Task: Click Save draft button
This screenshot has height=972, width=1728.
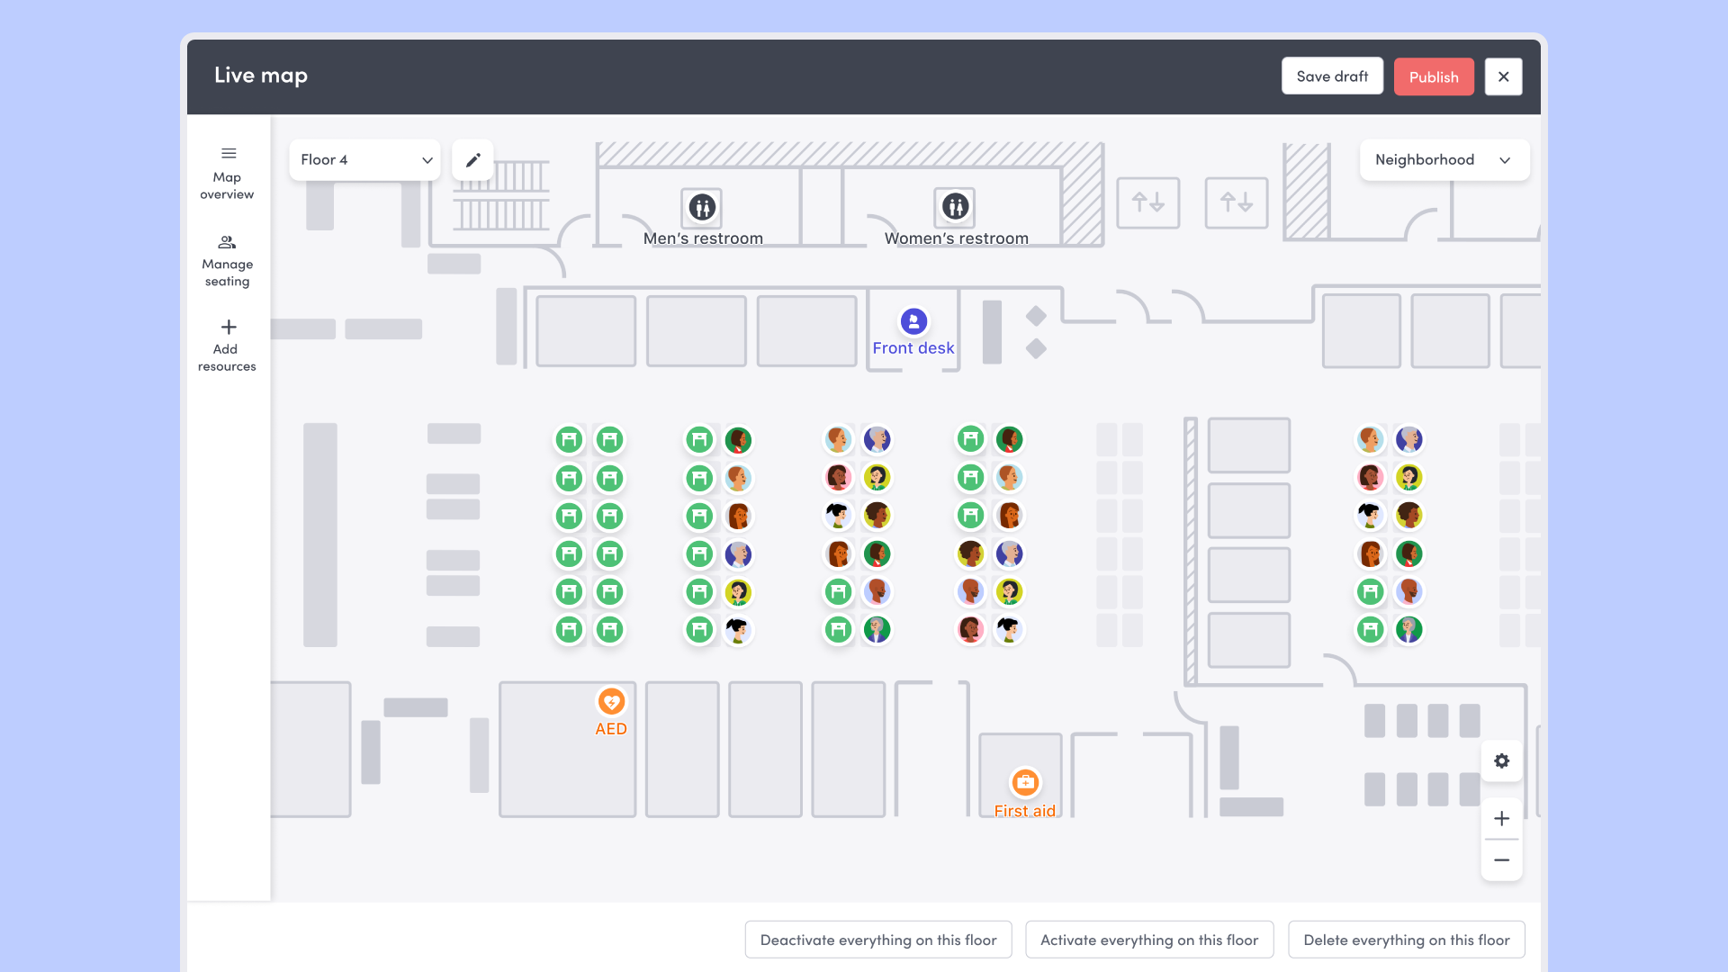Action: pyautogui.click(x=1332, y=76)
